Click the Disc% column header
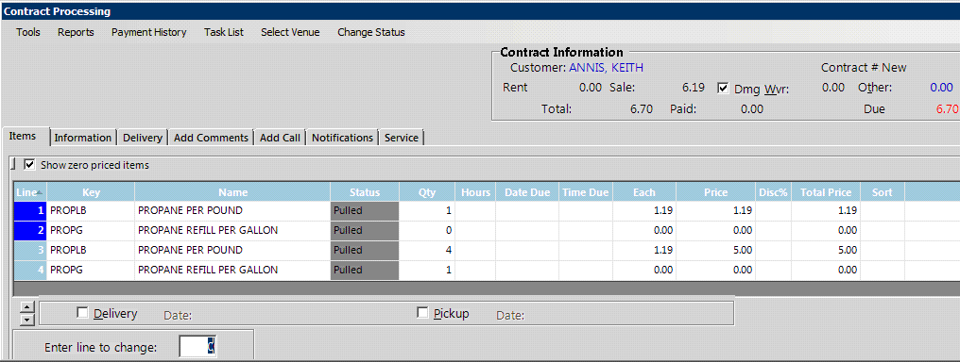960x362 pixels. [774, 192]
